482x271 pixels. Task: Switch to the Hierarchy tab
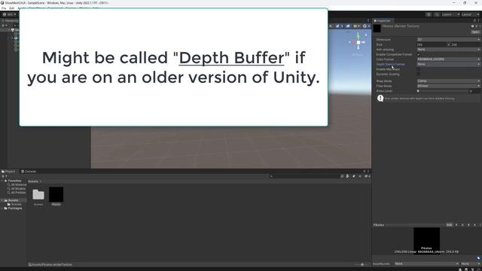coord(11,20)
